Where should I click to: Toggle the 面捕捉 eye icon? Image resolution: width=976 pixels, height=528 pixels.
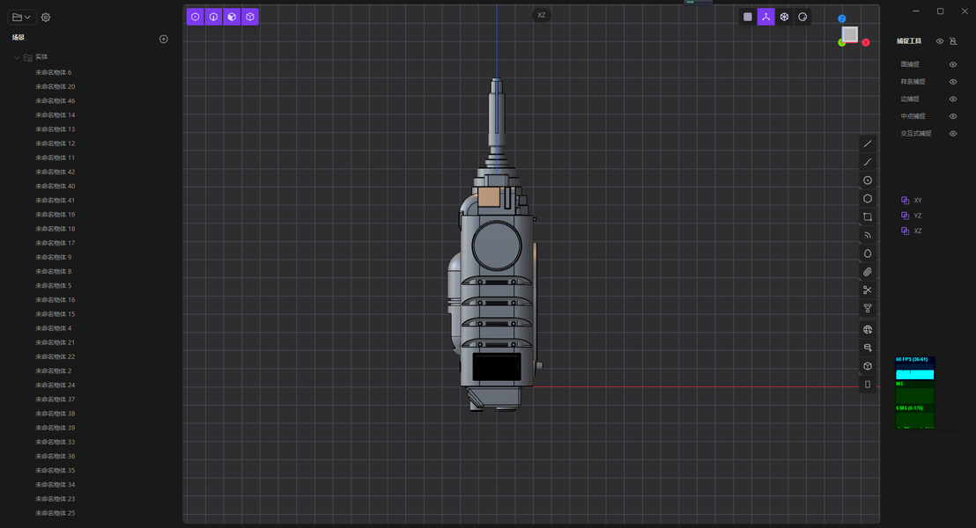tap(953, 64)
